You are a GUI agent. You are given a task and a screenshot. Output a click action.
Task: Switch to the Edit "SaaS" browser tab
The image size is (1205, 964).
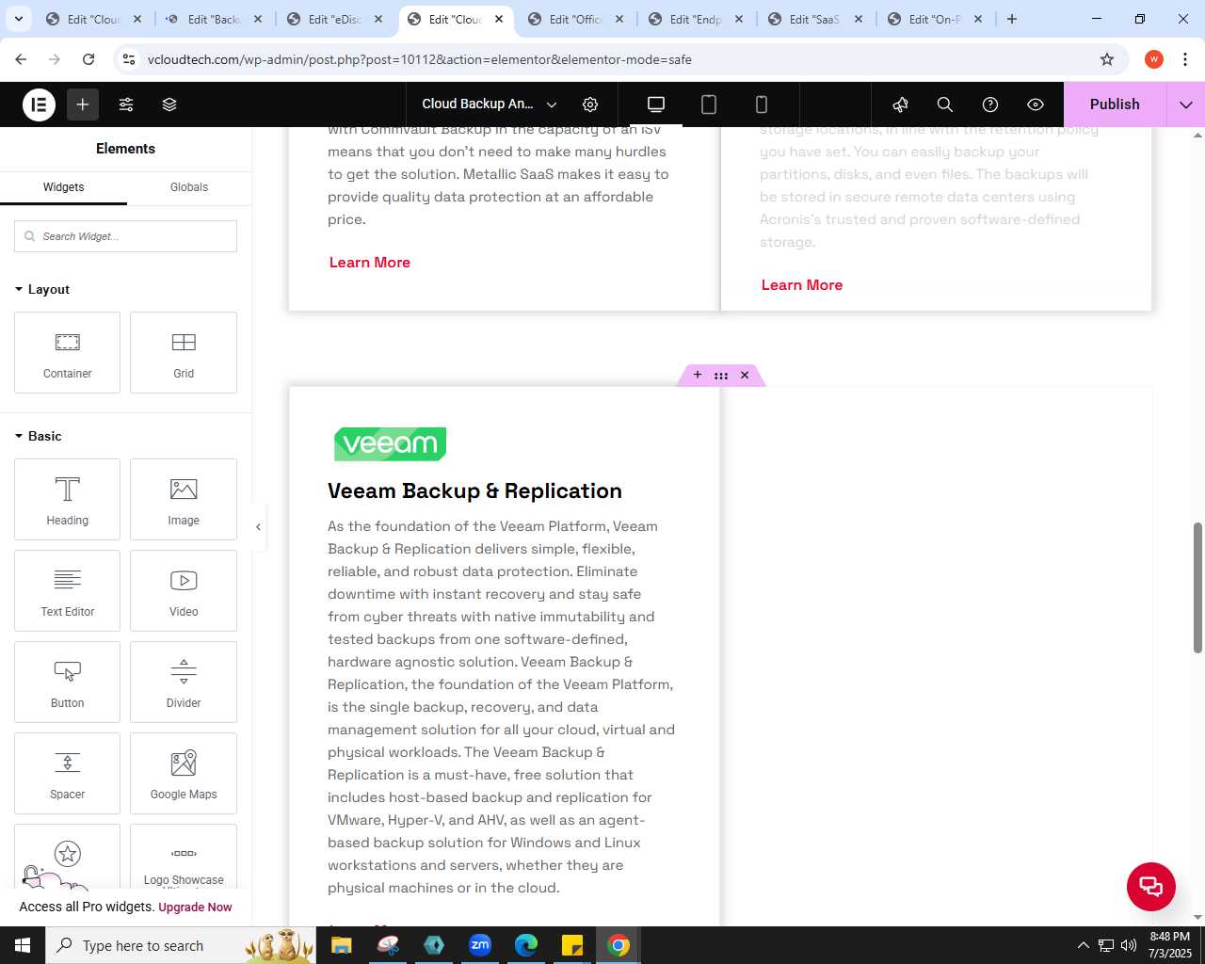815,19
